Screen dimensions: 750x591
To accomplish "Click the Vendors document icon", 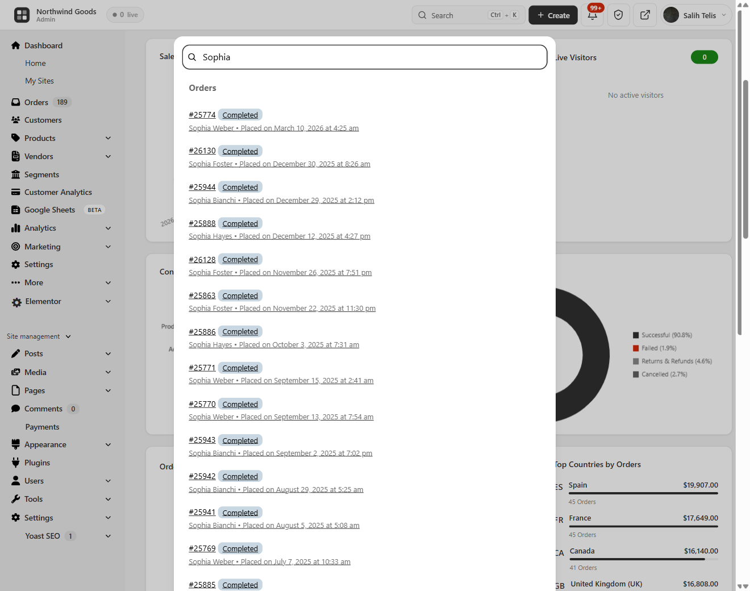I will [16, 156].
